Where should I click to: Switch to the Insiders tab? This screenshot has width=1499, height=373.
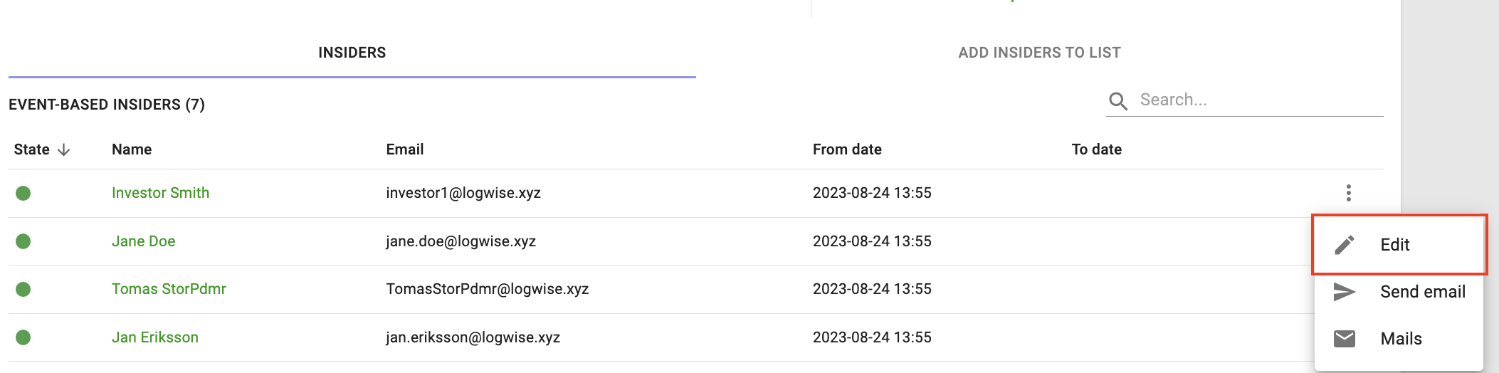[x=352, y=53]
